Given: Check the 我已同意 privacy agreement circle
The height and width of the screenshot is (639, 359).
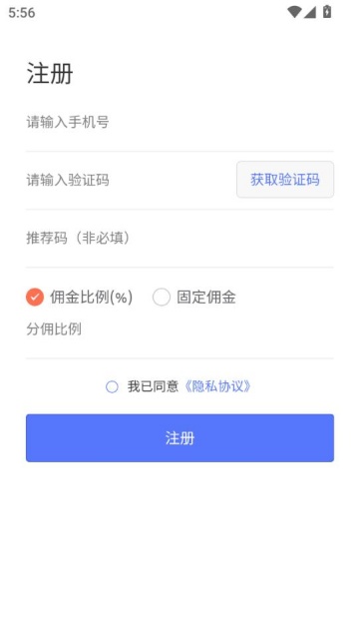Looking at the screenshot, I should (112, 386).
